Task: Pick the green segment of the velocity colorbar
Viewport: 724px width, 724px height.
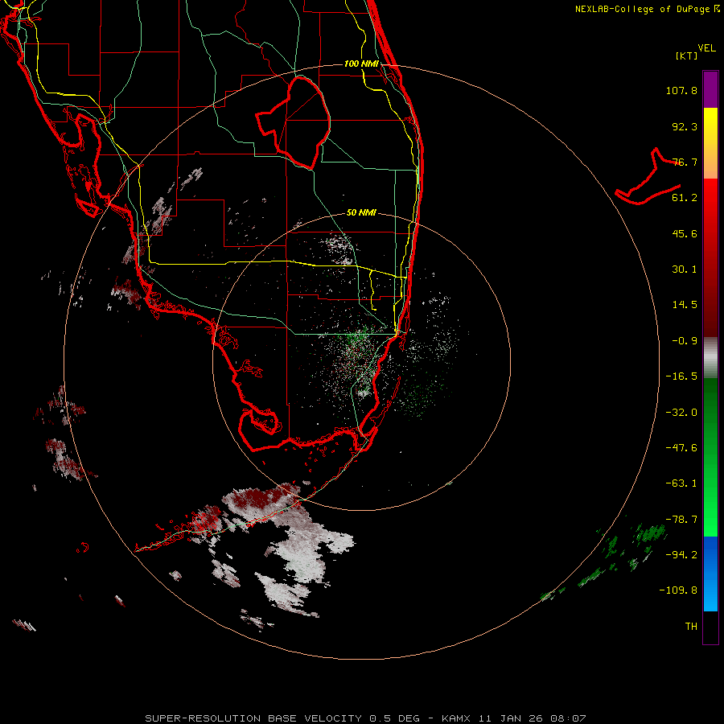Action: pos(710,457)
